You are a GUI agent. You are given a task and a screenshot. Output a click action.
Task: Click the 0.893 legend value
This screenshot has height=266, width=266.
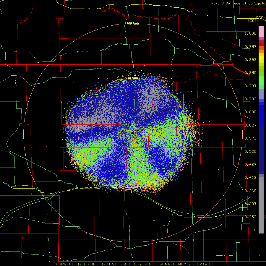click(x=250, y=59)
